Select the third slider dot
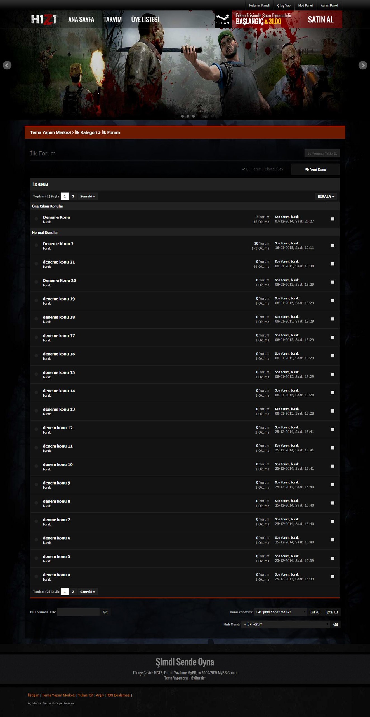The height and width of the screenshot is (717, 370). point(193,116)
